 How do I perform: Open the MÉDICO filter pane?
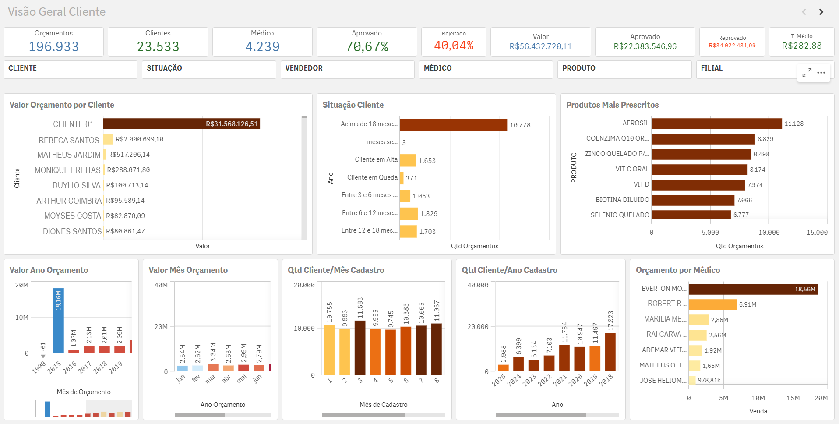(x=485, y=68)
